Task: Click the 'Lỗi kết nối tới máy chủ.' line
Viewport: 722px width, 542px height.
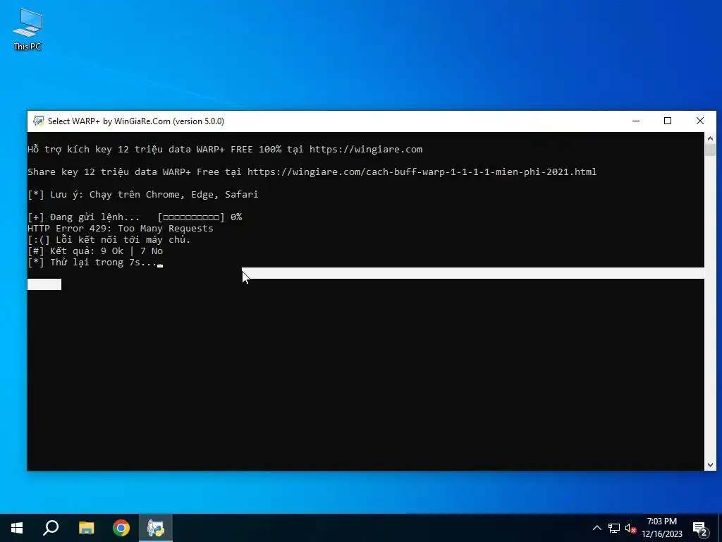Action: (x=109, y=240)
